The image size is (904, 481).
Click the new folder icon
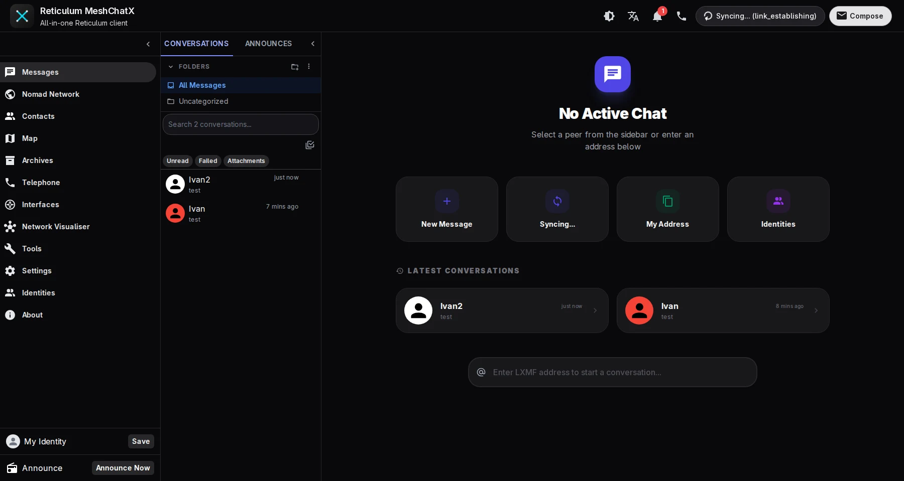295,67
